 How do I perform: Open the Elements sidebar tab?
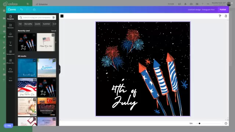pyautogui.click(x=11, y=26)
